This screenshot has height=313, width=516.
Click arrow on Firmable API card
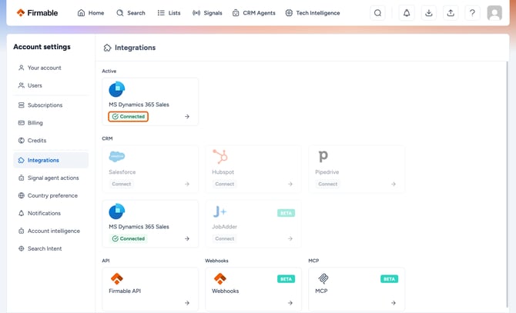pyautogui.click(x=187, y=303)
